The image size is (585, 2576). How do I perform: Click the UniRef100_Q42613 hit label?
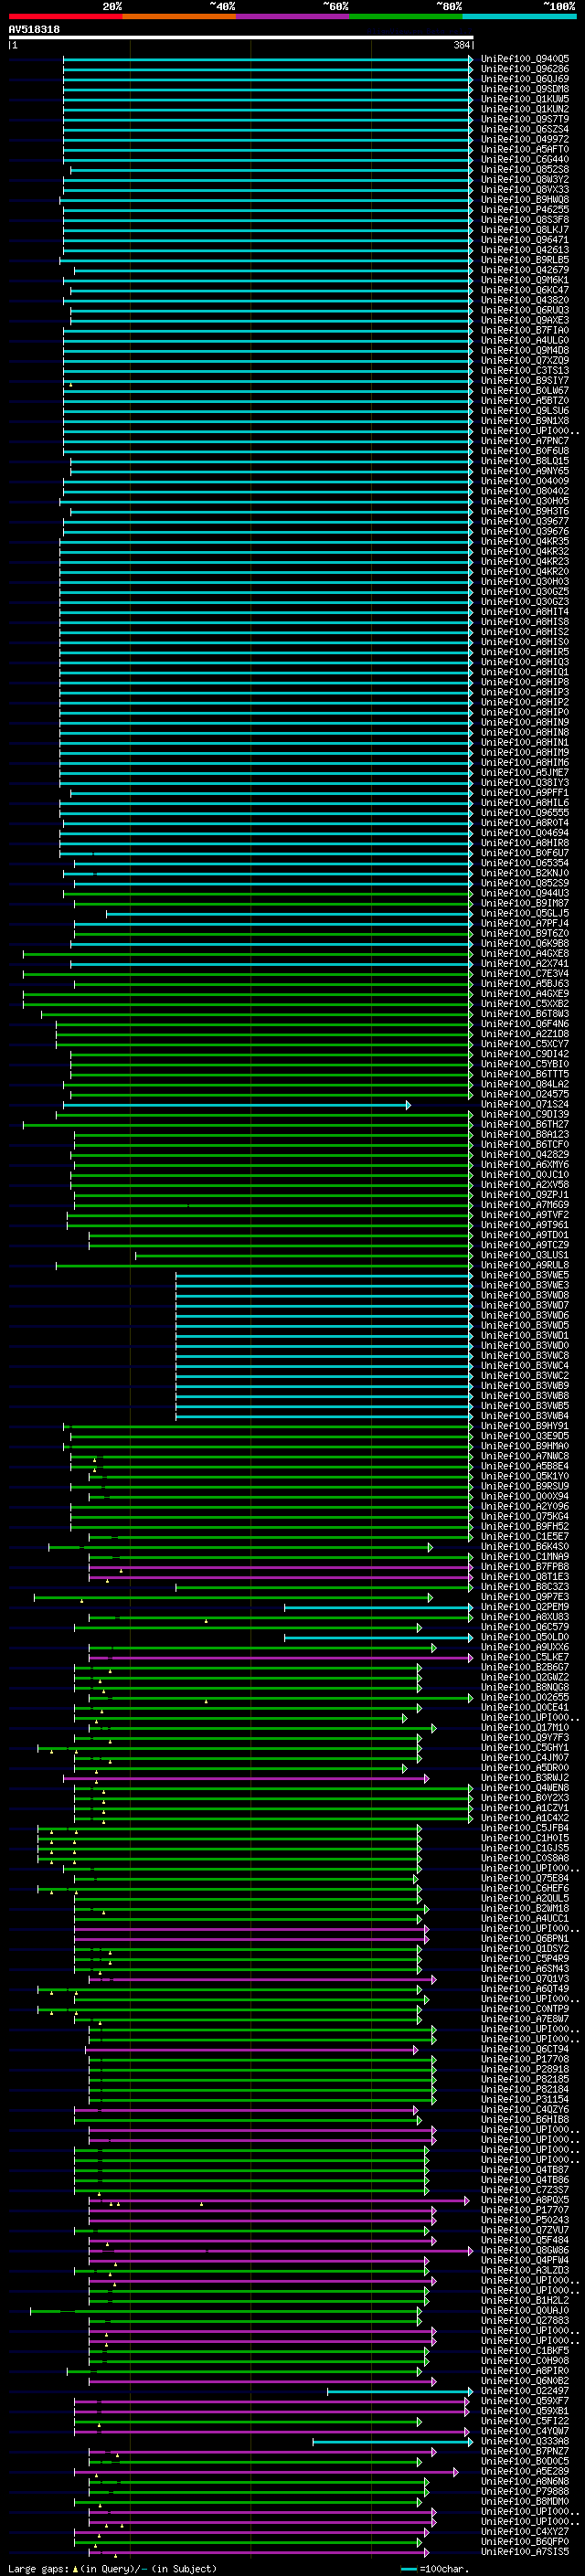pos(525,250)
